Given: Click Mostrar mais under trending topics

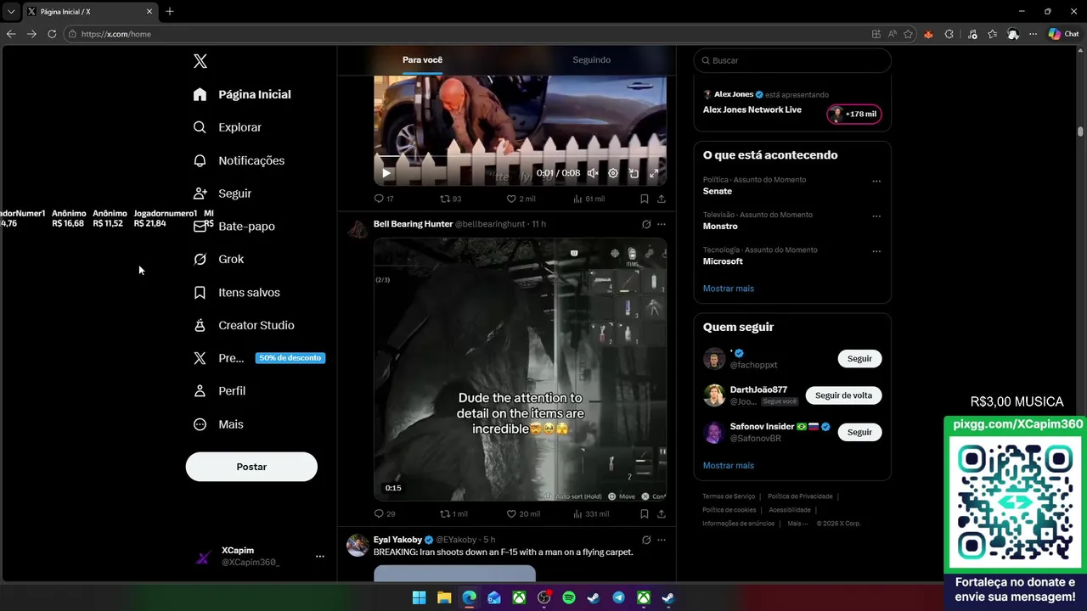Looking at the screenshot, I should (729, 289).
